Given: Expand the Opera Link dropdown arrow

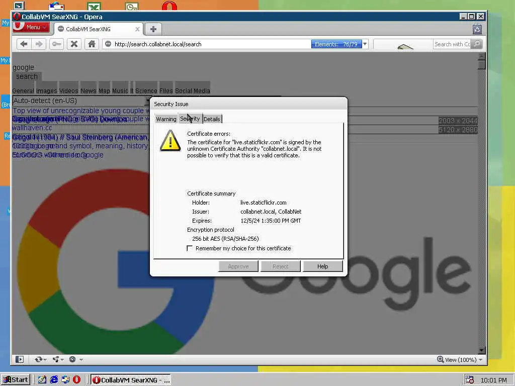Looking at the screenshot, I should [45, 360].
